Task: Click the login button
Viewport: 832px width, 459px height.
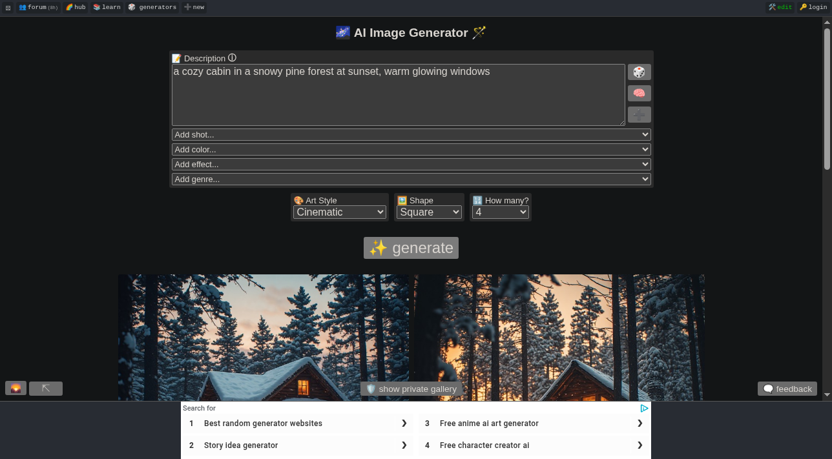Action: (813, 7)
